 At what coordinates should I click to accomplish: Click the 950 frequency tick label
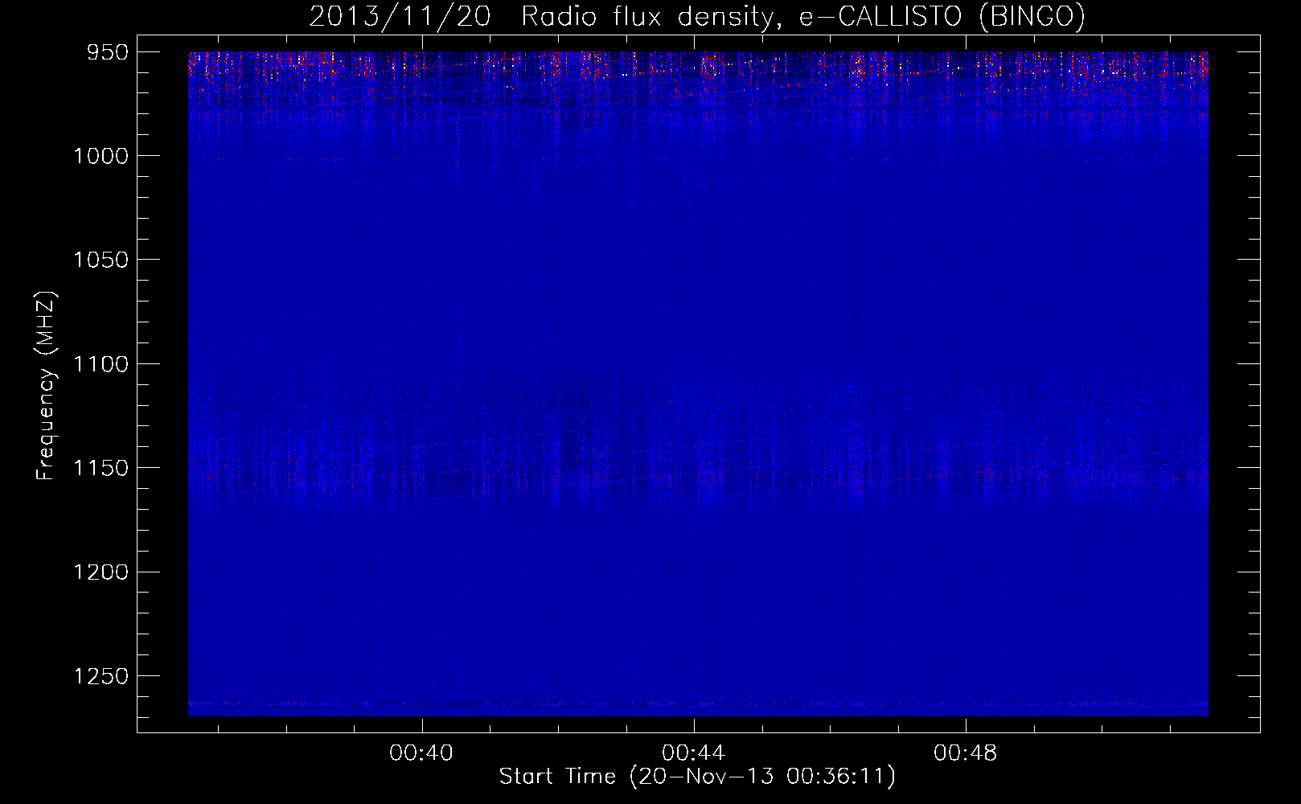[108, 52]
